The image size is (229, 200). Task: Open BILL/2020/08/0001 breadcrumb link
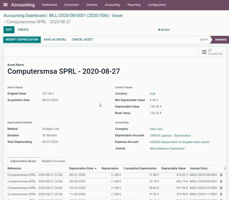pyautogui.click(x=79, y=15)
